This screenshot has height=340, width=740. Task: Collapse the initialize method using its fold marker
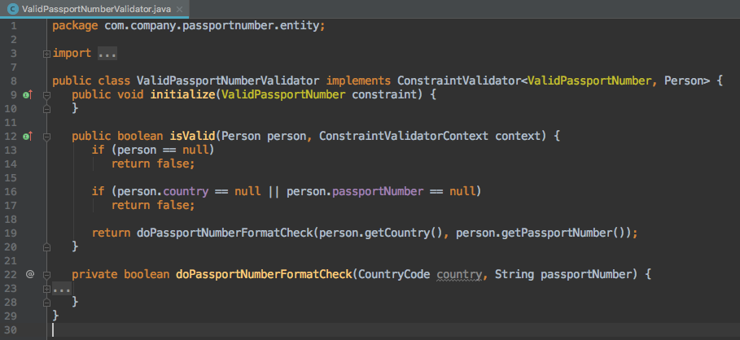click(x=46, y=95)
